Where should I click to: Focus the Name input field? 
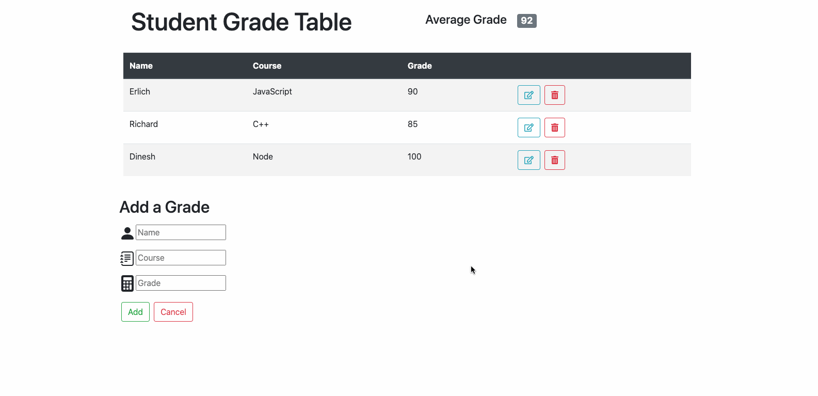(x=181, y=232)
